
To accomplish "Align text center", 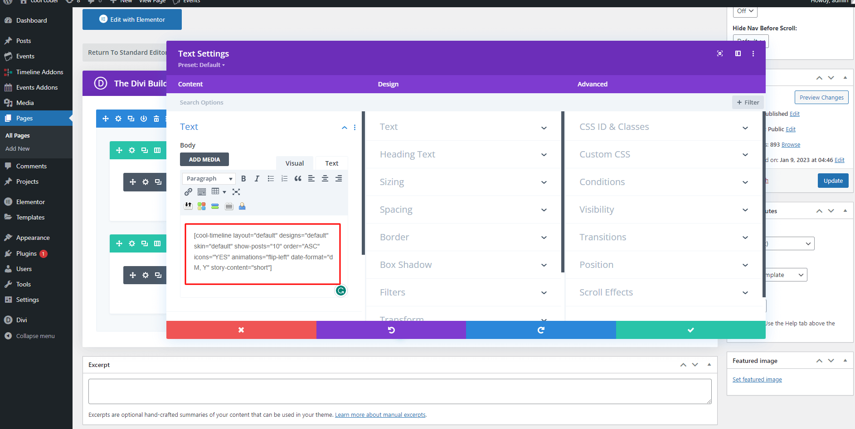I will (x=325, y=179).
